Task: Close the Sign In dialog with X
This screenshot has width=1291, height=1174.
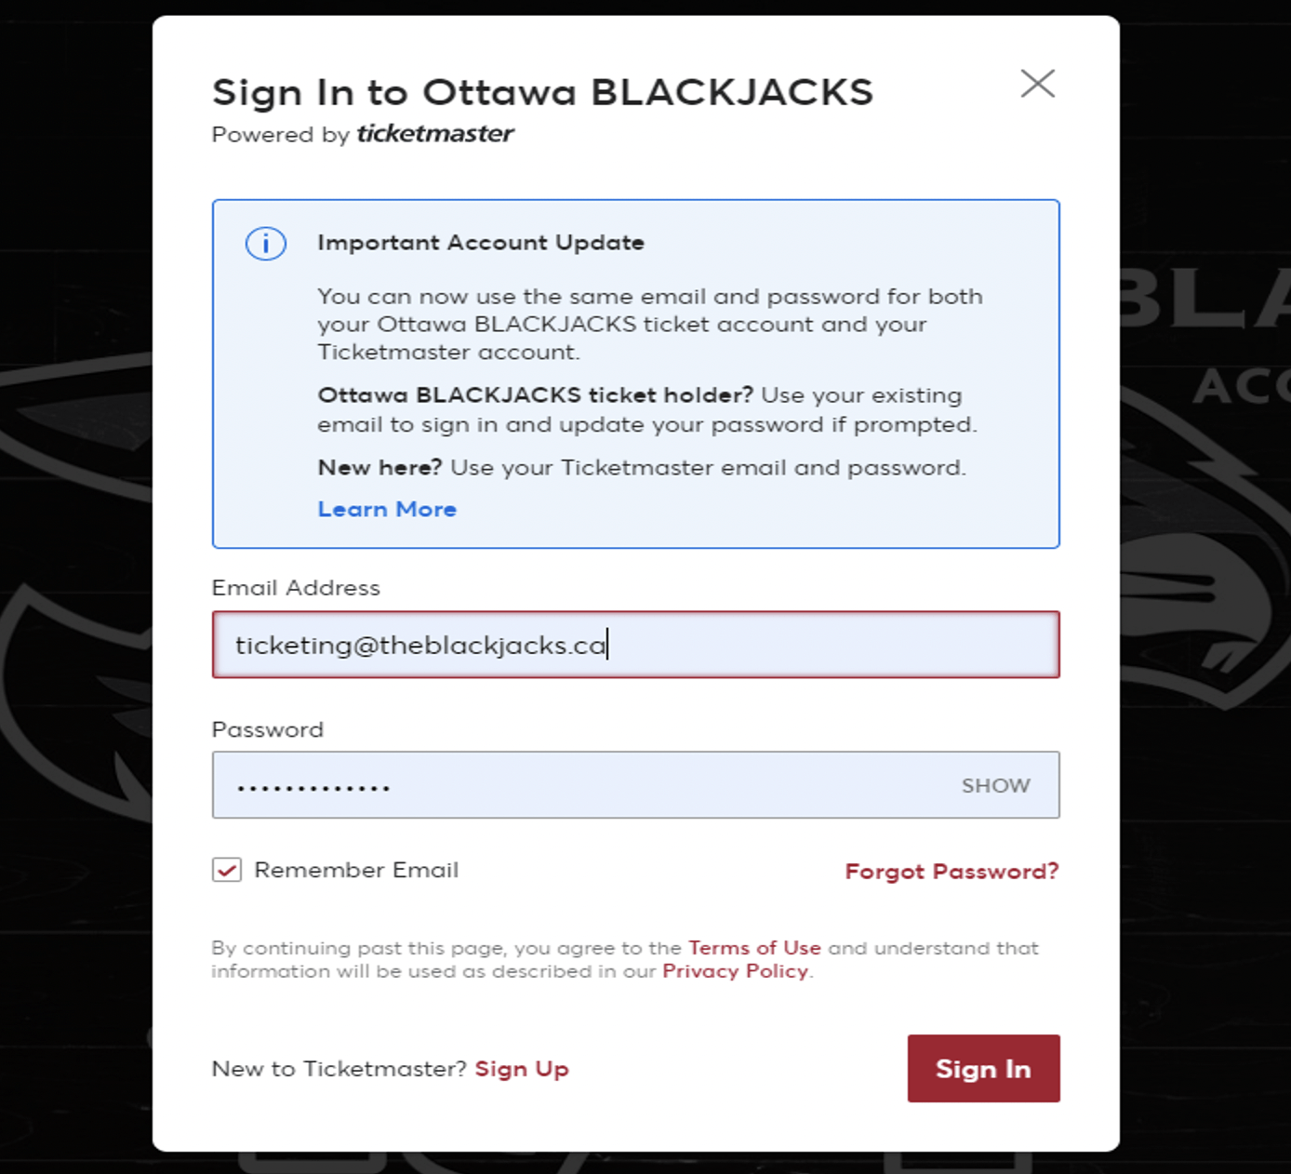Action: point(1037,83)
